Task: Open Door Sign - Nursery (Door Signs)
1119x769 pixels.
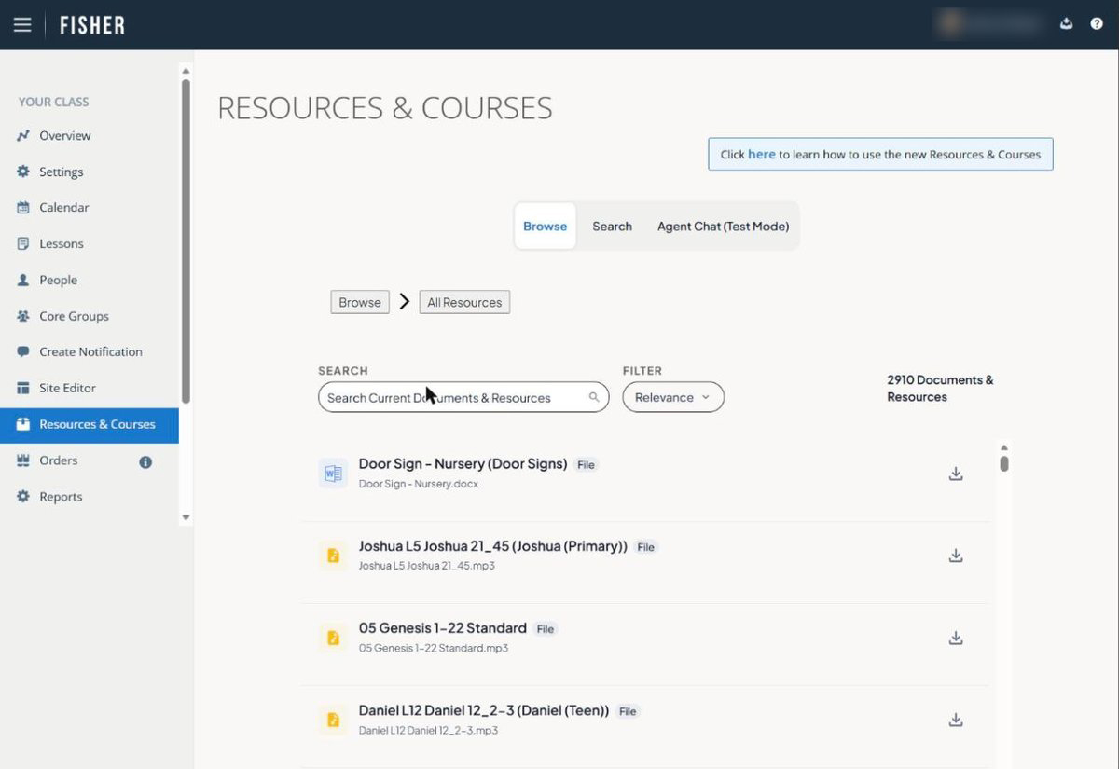Action: (463, 464)
